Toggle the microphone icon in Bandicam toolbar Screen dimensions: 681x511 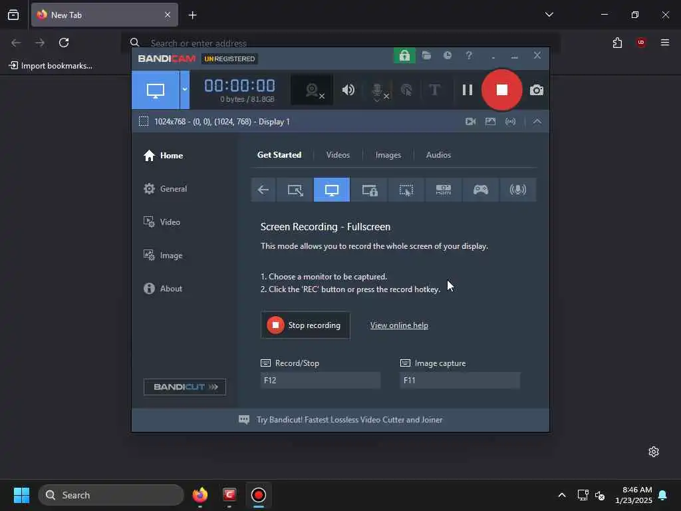click(378, 90)
